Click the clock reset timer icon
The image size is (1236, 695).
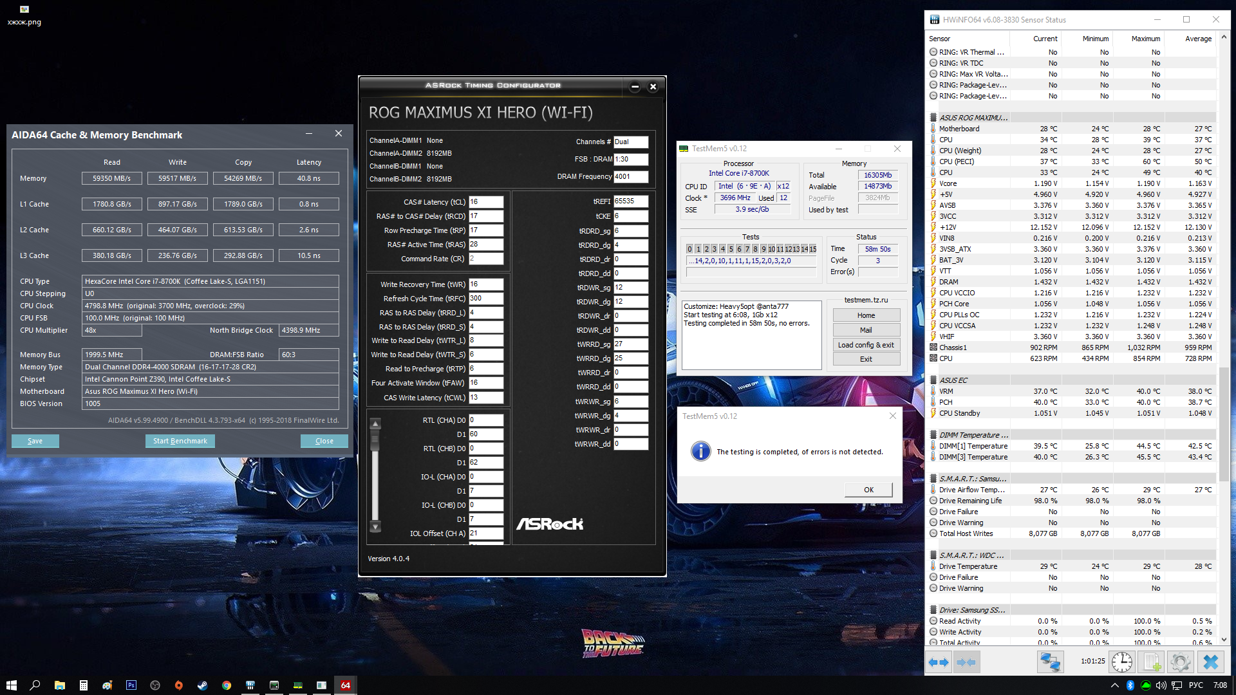click(1122, 662)
